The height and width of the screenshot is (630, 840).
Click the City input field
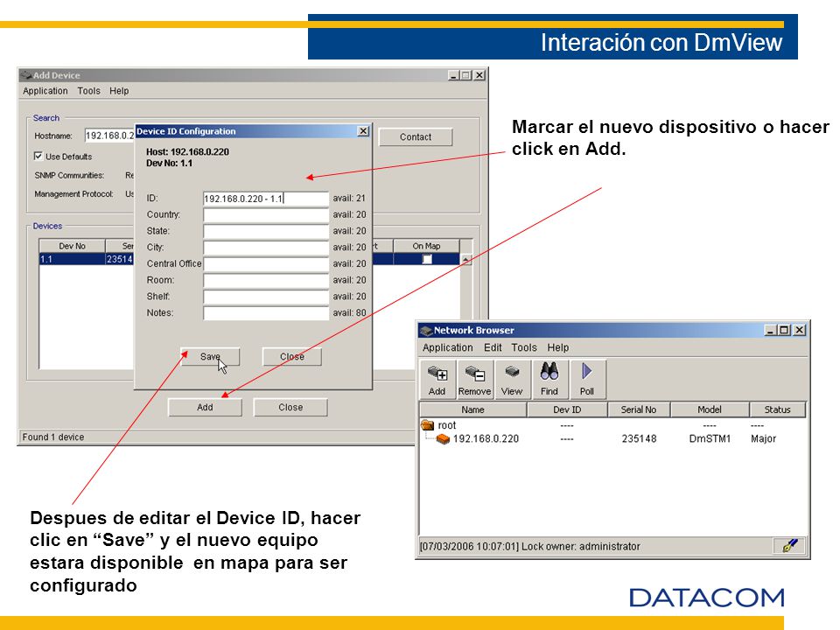[266, 248]
